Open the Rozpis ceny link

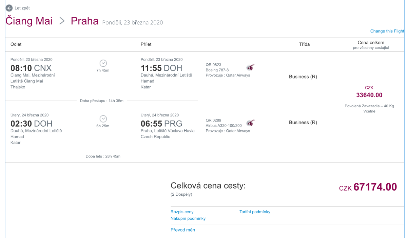182,212
